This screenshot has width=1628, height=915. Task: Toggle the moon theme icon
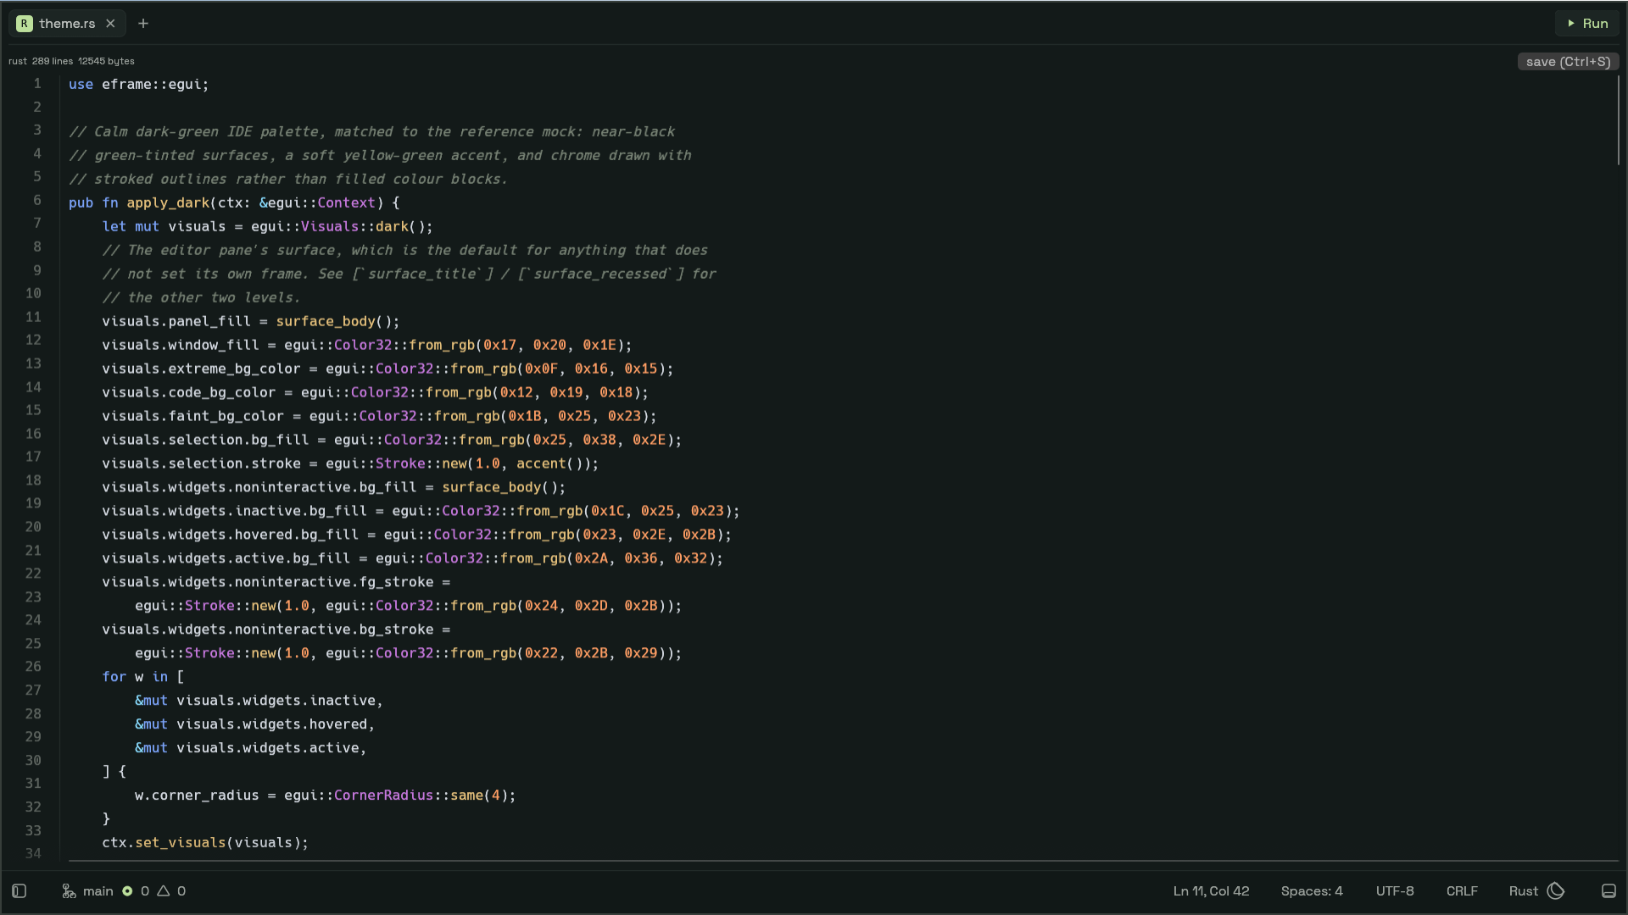pyautogui.click(x=1556, y=890)
